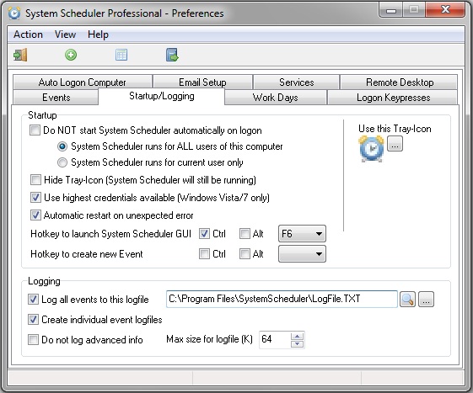Toggle the Hide Tray-Icon checkbox
473x393 pixels.
pos(35,180)
